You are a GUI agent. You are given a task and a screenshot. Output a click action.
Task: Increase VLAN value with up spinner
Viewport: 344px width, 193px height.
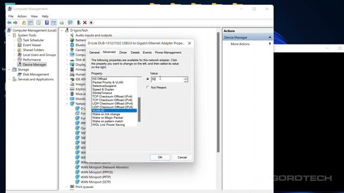coord(186,78)
